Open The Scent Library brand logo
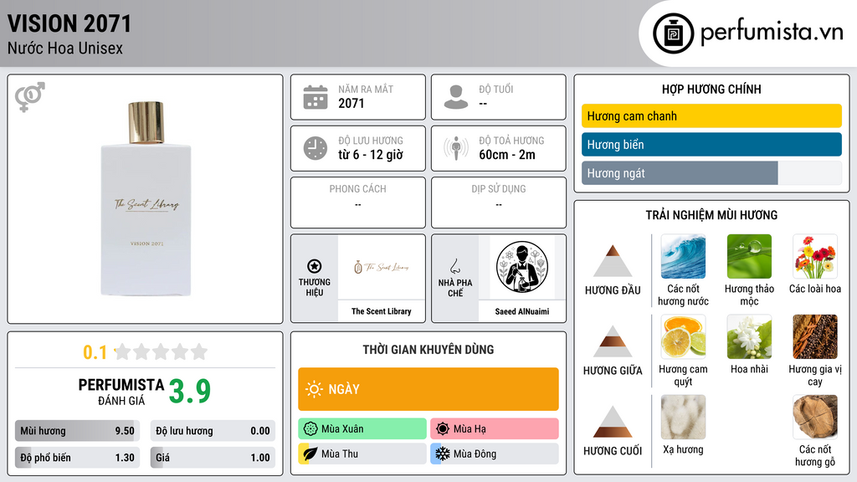The width and height of the screenshot is (857, 482). (382, 267)
